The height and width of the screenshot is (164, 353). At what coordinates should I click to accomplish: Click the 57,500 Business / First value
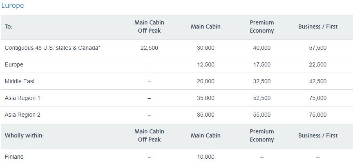pyautogui.click(x=318, y=48)
